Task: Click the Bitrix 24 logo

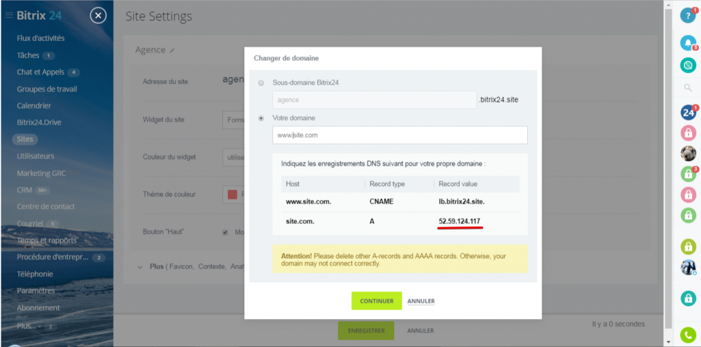Action: [x=39, y=16]
